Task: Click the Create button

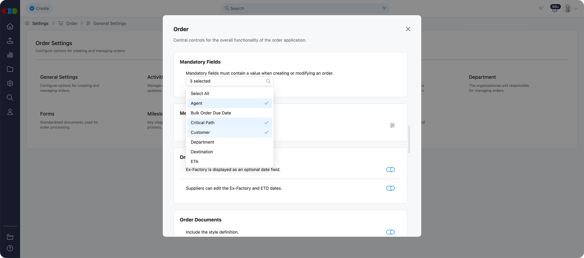Action: coord(39,8)
